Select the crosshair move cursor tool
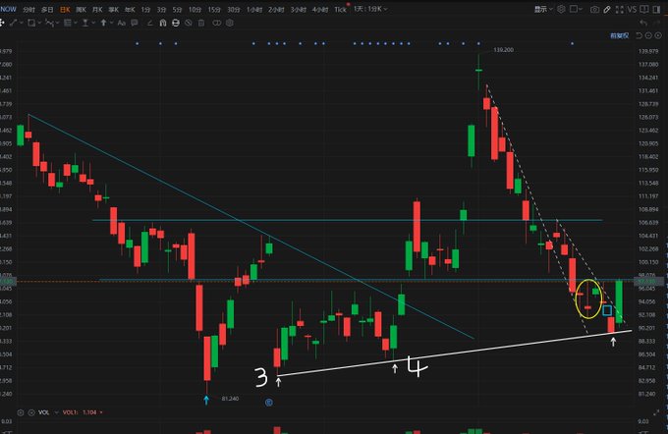Viewport: 668px width, 434px height. click(x=2, y=23)
